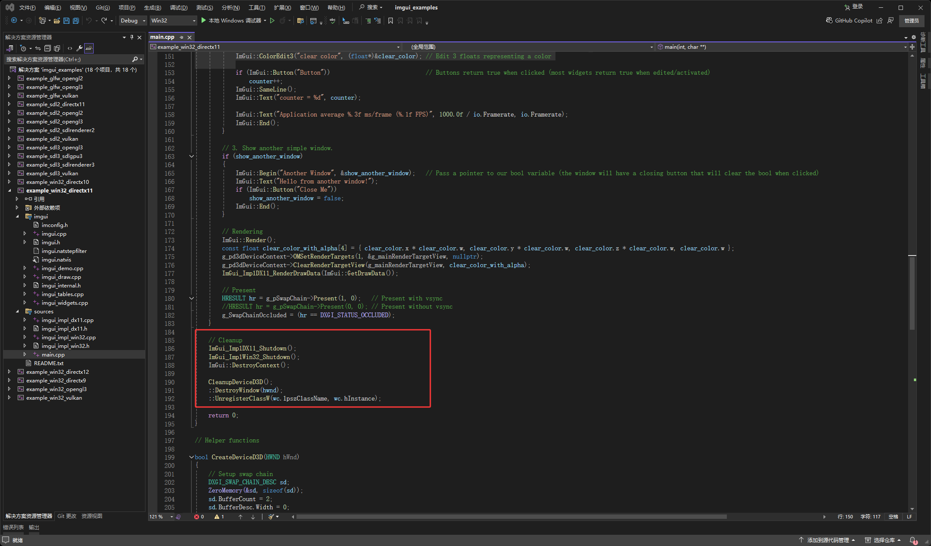The height and width of the screenshot is (546, 931).
Task: Open the 错误列表 panel tab
Action: tap(13, 527)
